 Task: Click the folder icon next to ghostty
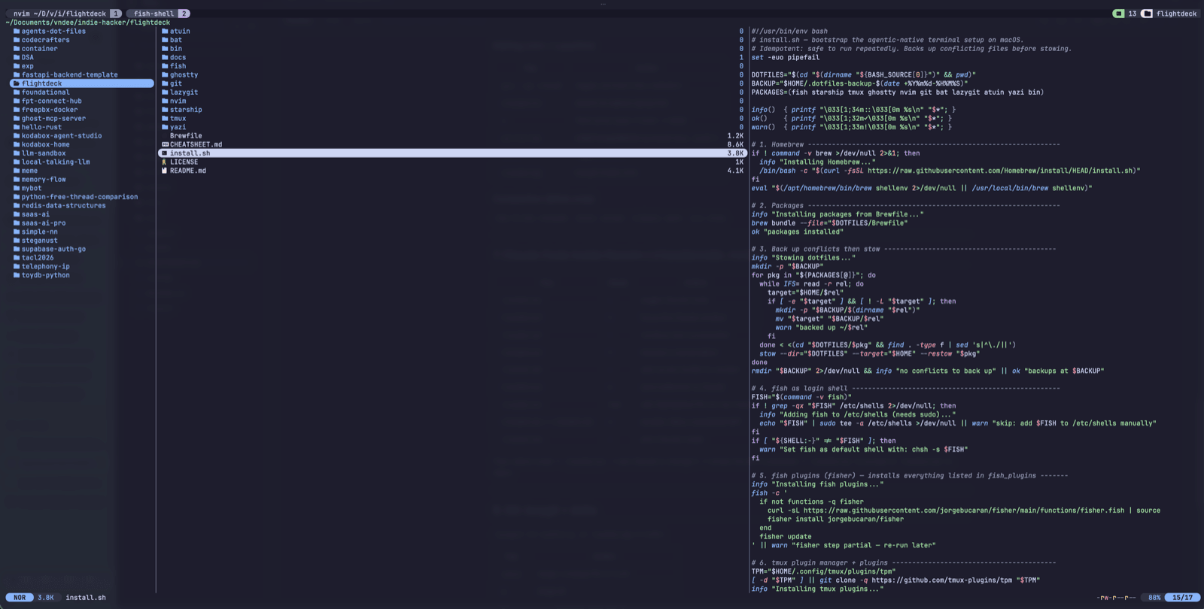[165, 75]
